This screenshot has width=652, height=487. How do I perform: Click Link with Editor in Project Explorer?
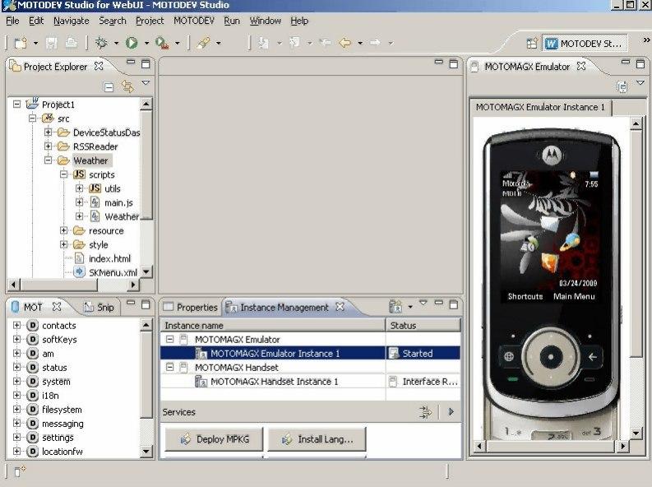[x=127, y=86]
